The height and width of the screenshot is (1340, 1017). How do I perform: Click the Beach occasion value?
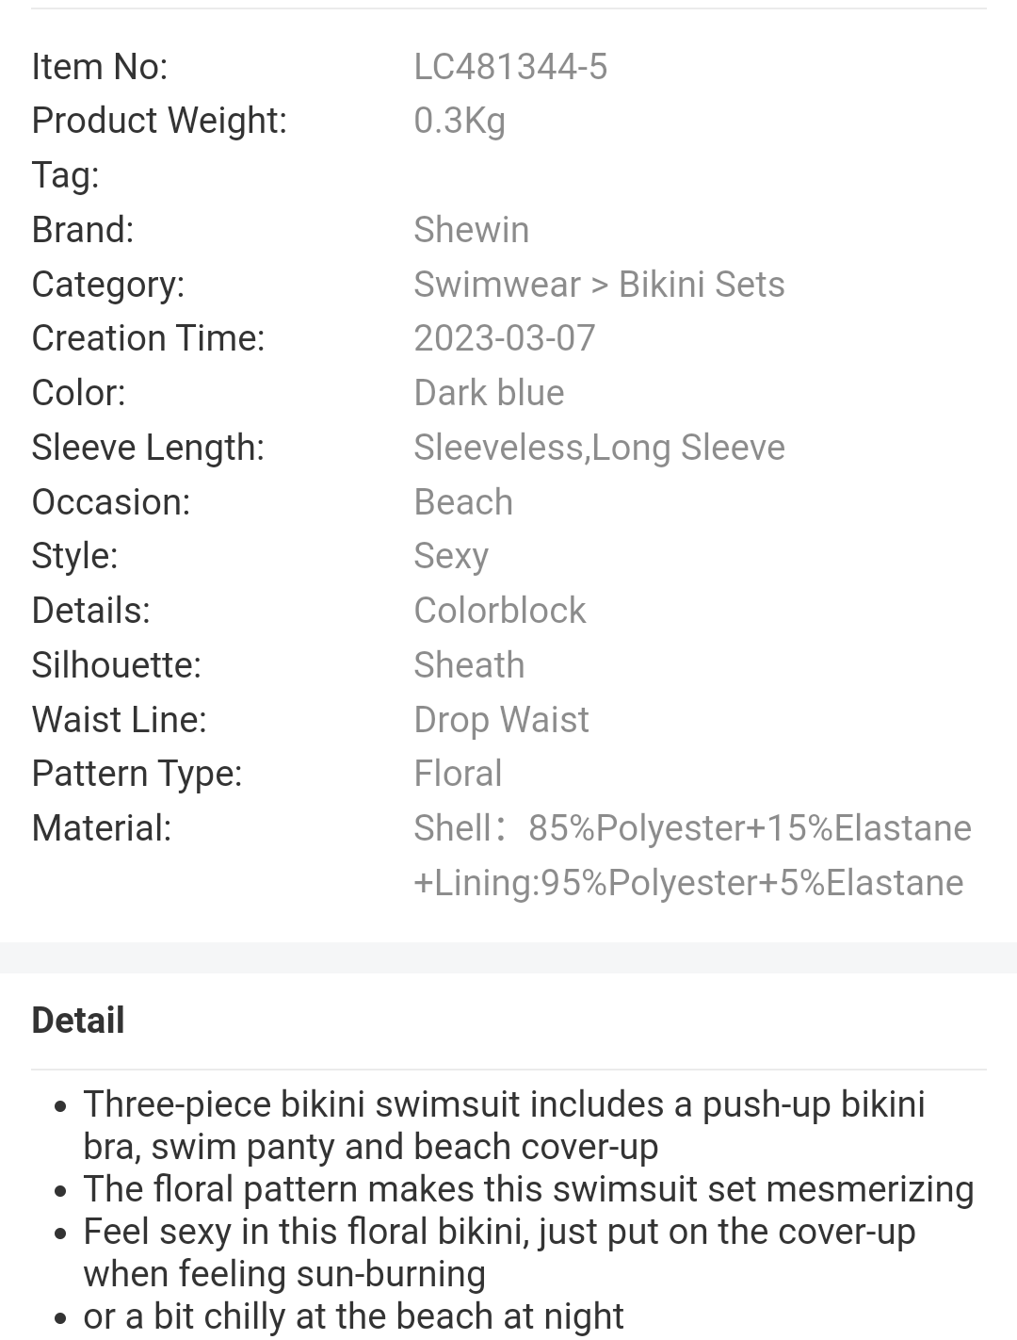tap(463, 502)
